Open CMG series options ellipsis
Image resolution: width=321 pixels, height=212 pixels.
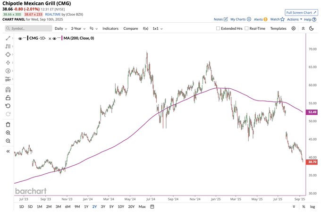point(25,38)
